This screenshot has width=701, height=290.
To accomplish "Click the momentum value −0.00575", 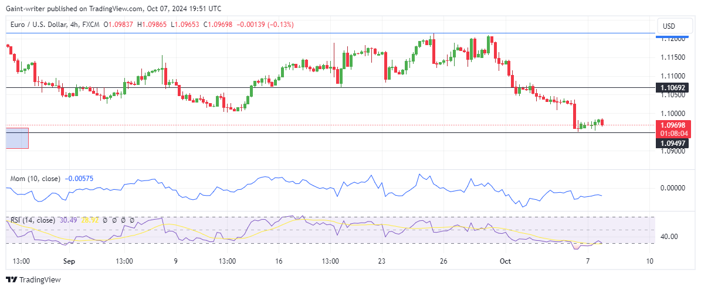I will [x=79, y=179].
